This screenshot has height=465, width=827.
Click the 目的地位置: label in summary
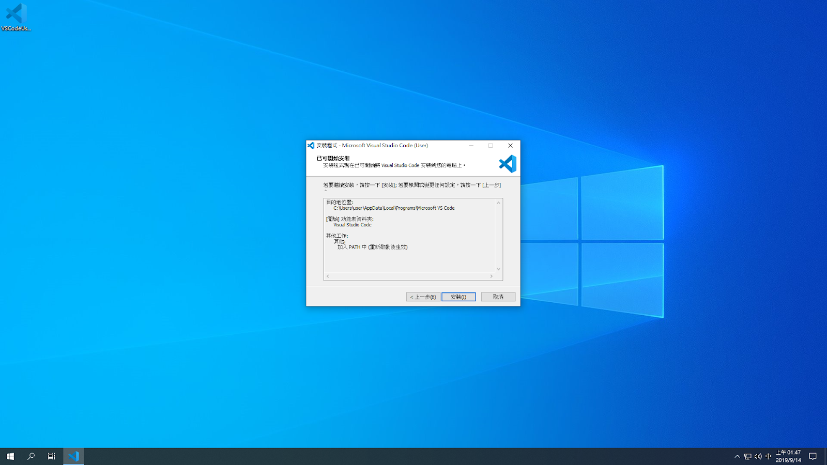click(340, 203)
